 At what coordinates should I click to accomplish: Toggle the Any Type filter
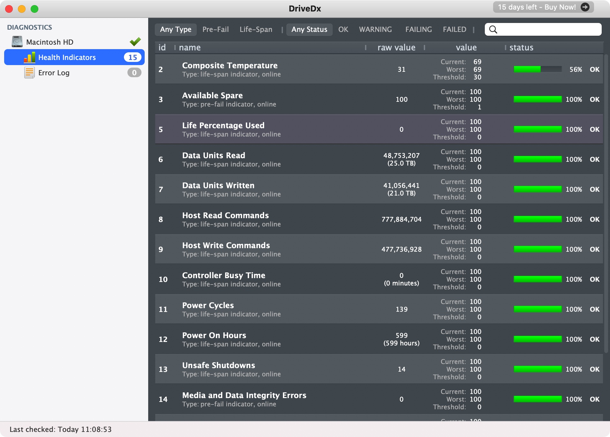pyautogui.click(x=176, y=29)
